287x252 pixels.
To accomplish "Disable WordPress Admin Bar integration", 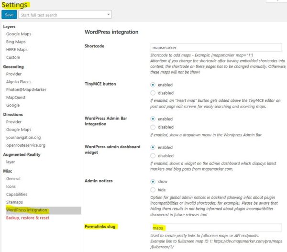I will point(153,127).
